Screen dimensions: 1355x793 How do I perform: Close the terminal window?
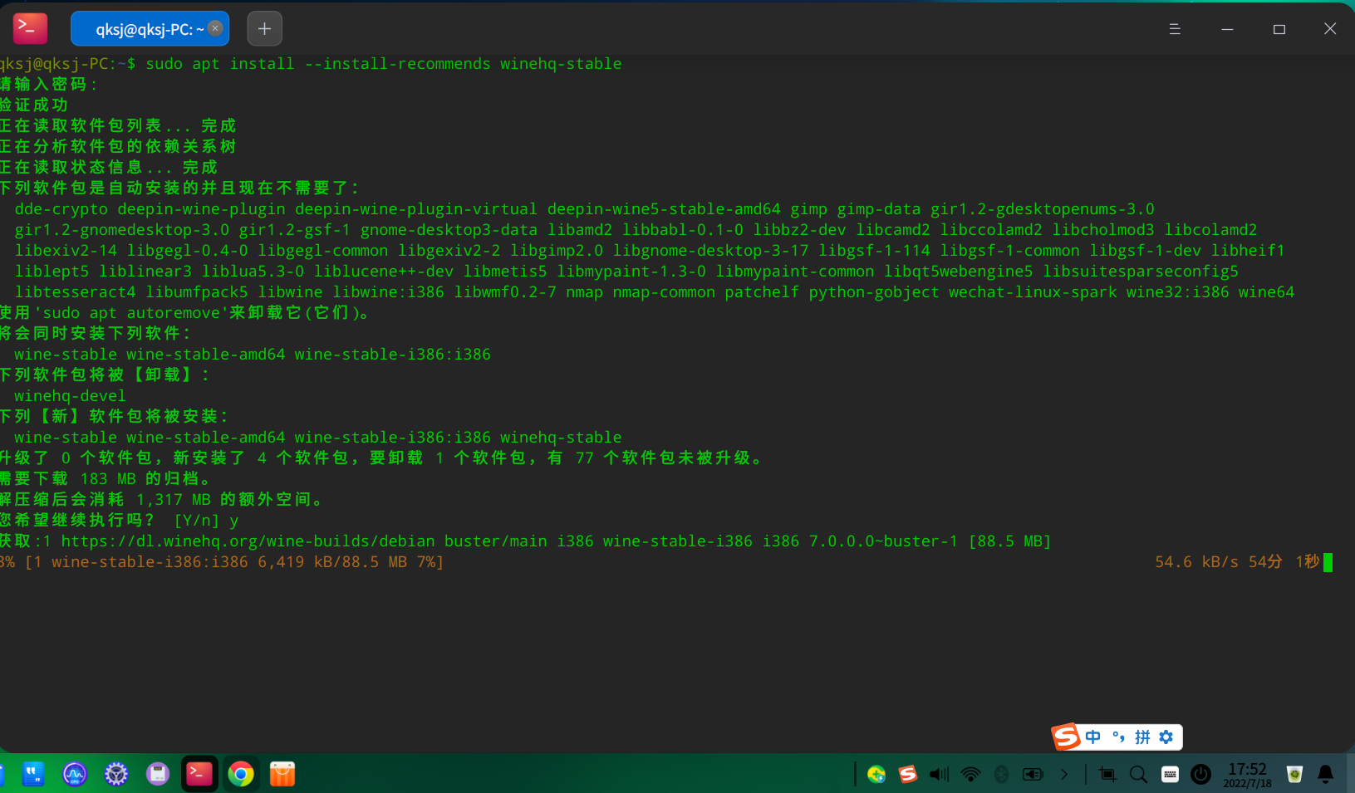(x=1330, y=29)
